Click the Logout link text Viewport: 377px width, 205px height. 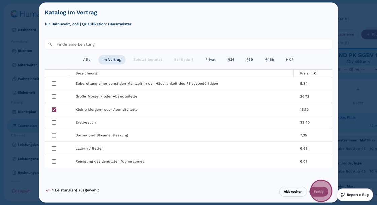[24, 191]
